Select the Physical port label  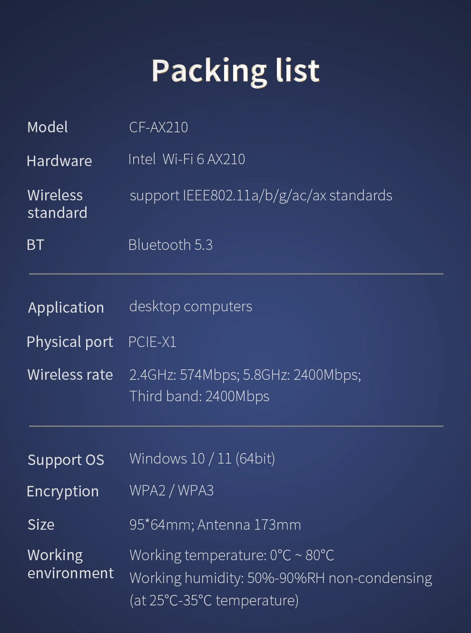click(x=70, y=342)
